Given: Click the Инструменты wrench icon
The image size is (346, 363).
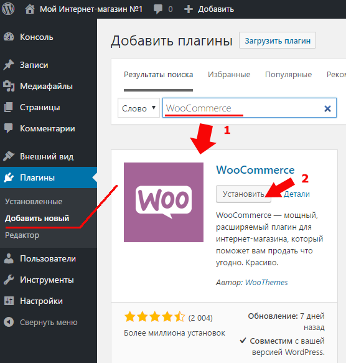Looking at the screenshot, I should 9,280.
